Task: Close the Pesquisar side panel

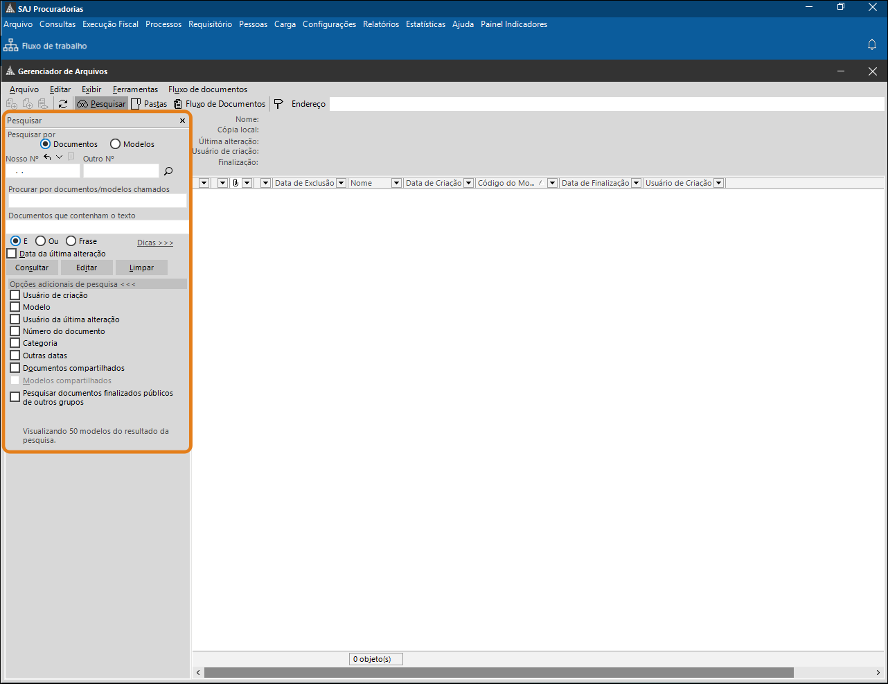Action: coord(183,121)
